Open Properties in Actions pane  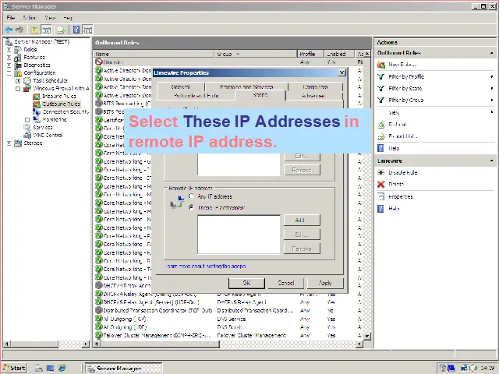tap(400, 197)
